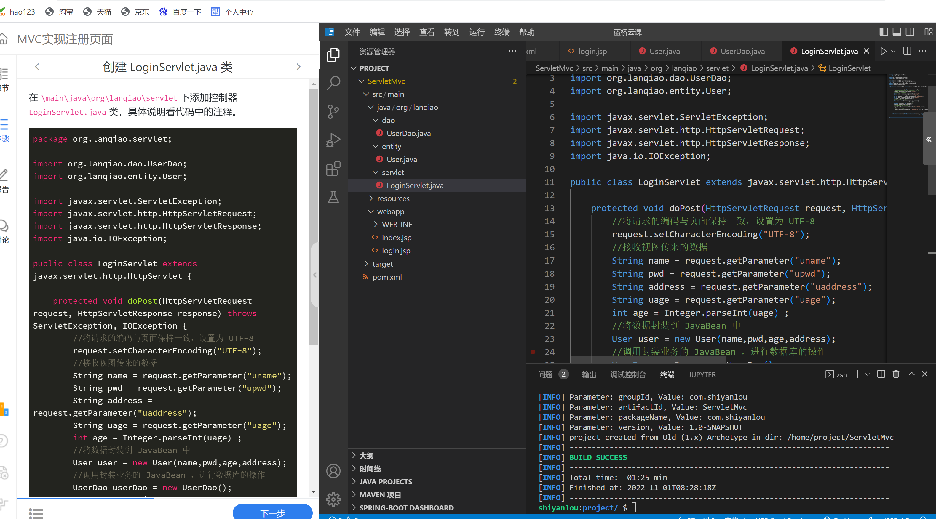Open the Run and Debug view

333,140
